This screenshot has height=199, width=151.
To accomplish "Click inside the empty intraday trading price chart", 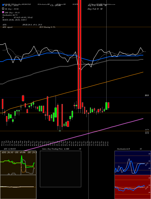I will [x=60, y=169].
